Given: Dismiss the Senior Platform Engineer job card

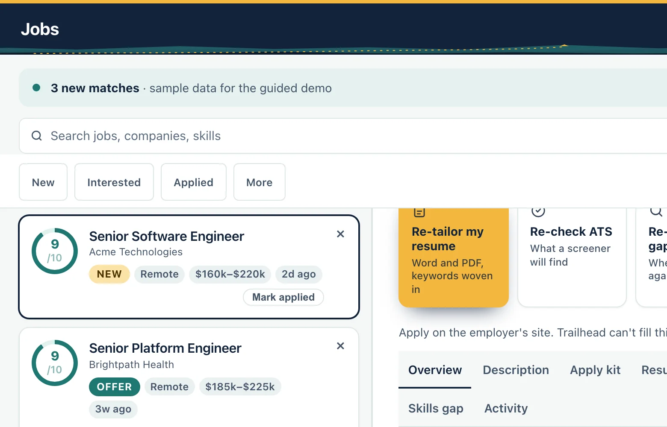Looking at the screenshot, I should [x=340, y=346].
